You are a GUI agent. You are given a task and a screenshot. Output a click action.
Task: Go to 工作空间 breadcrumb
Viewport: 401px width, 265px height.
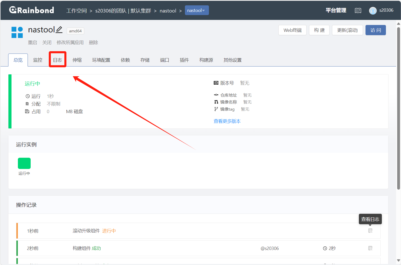point(76,11)
